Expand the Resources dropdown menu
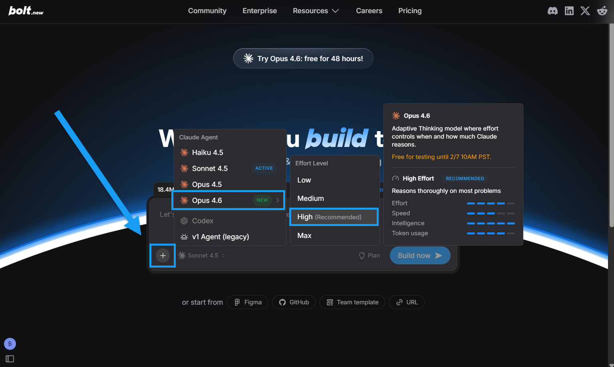This screenshot has height=367, width=614. coord(316,11)
